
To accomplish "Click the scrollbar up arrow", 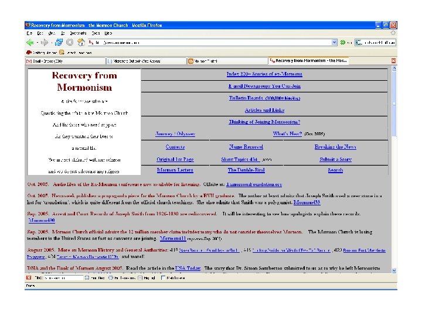I will pos(394,68).
